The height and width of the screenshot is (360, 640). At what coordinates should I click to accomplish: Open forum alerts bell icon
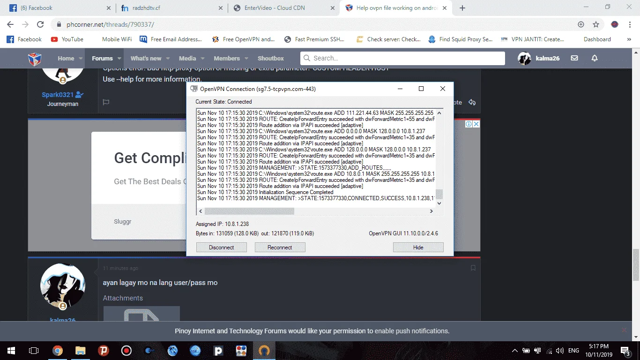(x=595, y=59)
